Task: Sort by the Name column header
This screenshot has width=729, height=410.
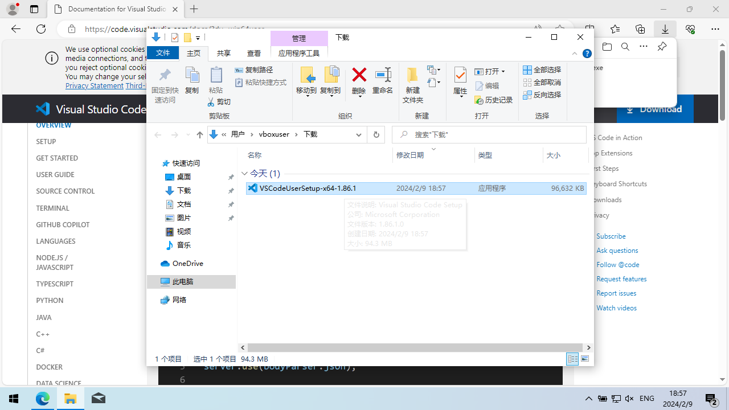Action: pos(318,155)
